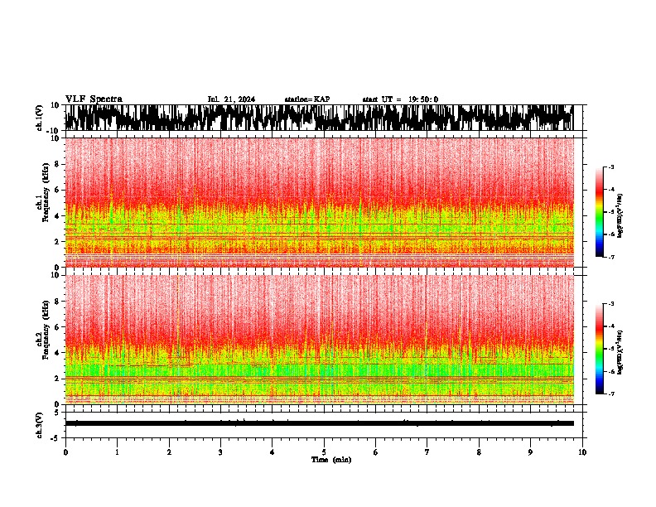
Task: Click the ch.1 color scale bar
Action: pyautogui.click(x=600, y=212)
